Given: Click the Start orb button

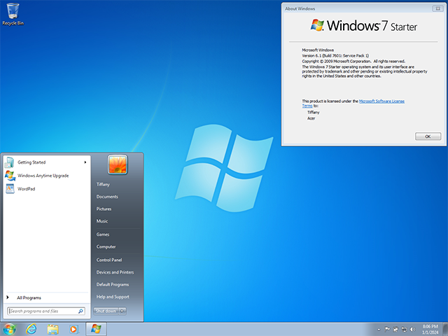Looking at the screenshot, I should coord(10,328).
